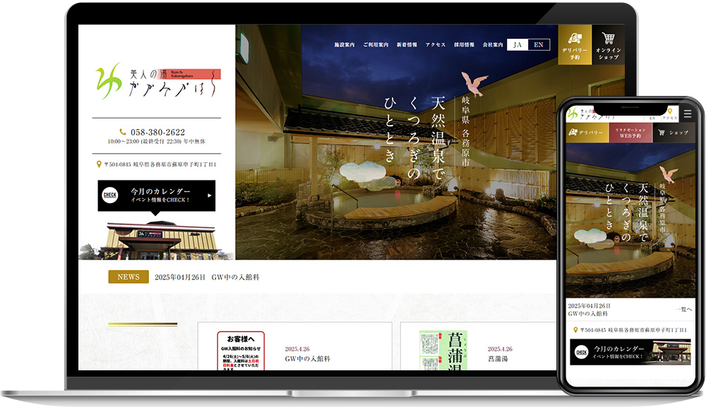The width and height of the screenshot is (706, 407).
Task: Click the 天然温泉で headline on the laptop hero
Action: pyautogui.click(x=437, y=137)
